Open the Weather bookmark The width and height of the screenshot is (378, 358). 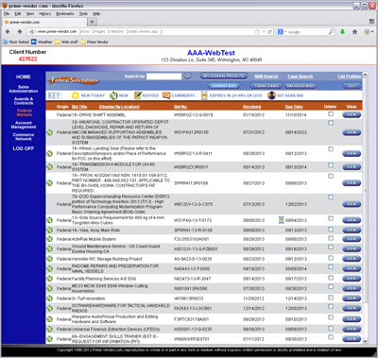tap(42, 42)
